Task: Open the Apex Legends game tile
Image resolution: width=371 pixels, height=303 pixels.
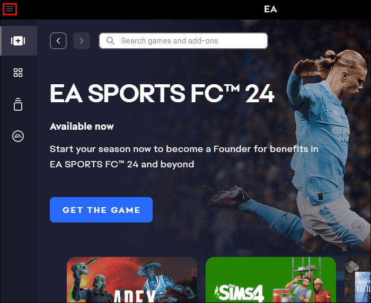Action: tap(132, 280)
